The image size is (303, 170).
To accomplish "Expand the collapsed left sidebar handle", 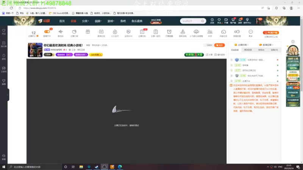I will point(8,95).
